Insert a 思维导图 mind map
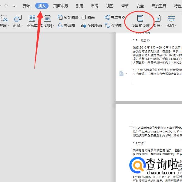Viewport: 182px width, 182px height. [x=115, y=18]
